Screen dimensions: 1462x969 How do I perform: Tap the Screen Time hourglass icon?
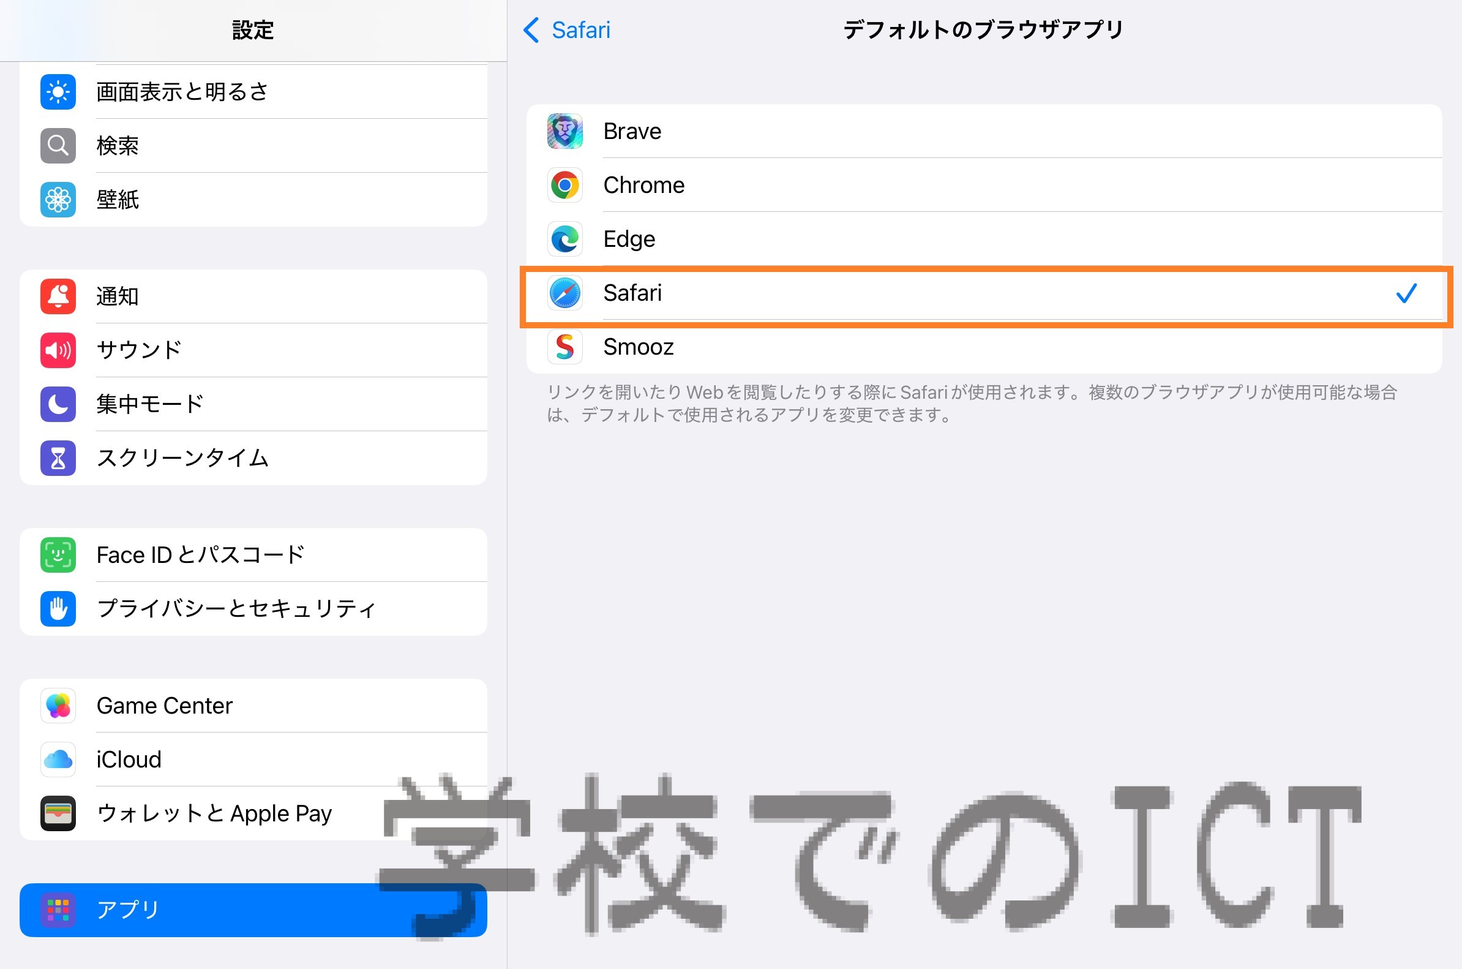[58, 458]
